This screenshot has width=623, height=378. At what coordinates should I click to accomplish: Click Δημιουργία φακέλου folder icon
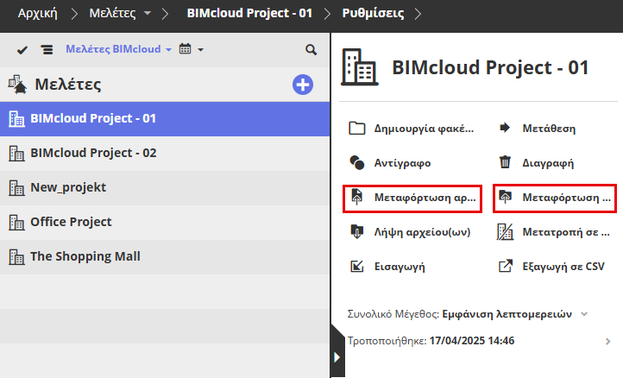356,129
